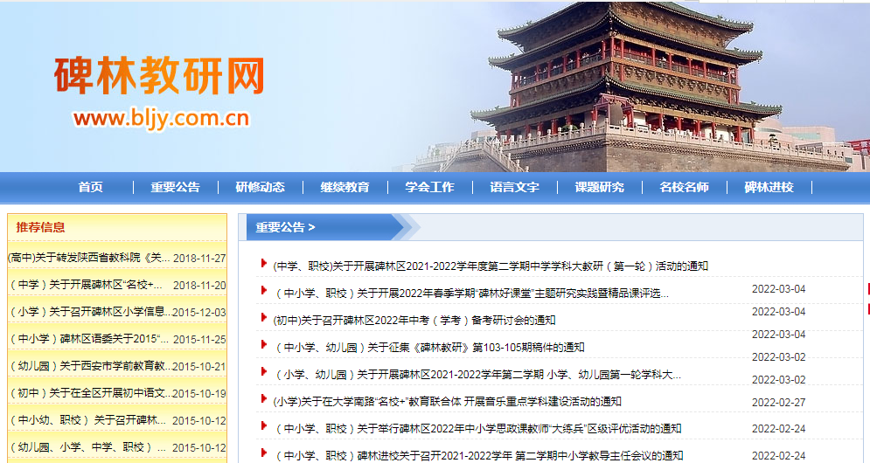Click the date 2018-11-27 in sidebar
This screenshot has width=870, height=463.
click(199, 259)
